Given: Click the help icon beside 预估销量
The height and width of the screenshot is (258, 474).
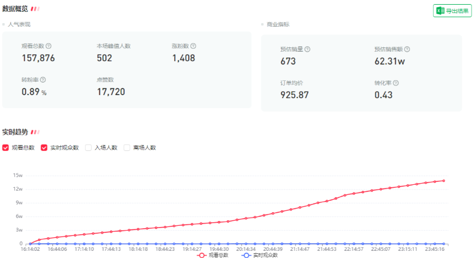Looking at the screenshot, I should (x=307, y=49).
